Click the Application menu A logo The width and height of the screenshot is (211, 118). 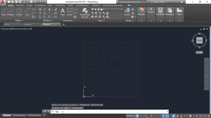click(3, 3)
